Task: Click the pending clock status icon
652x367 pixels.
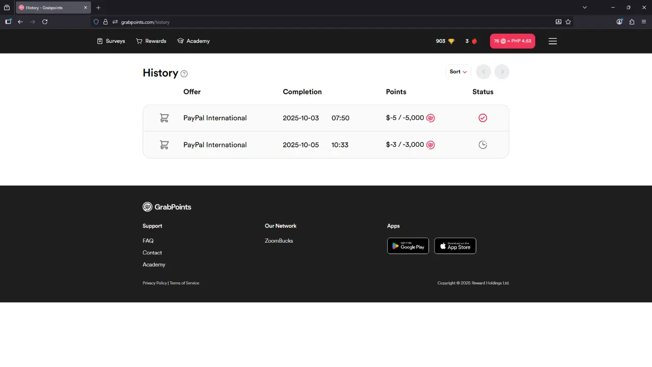Action: point(483,145)
